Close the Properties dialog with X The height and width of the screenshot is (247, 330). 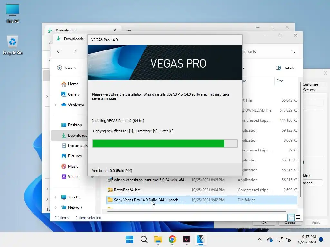click(325, 73)
